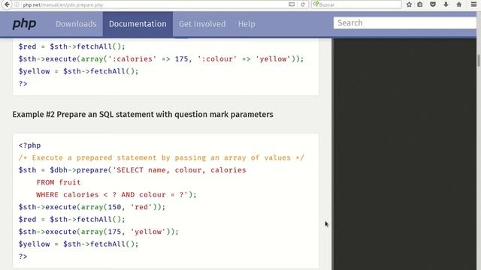Open the Firefox hamburger menu
The image size is (481, 270).
pyautogui.click(x=473, y=4)
